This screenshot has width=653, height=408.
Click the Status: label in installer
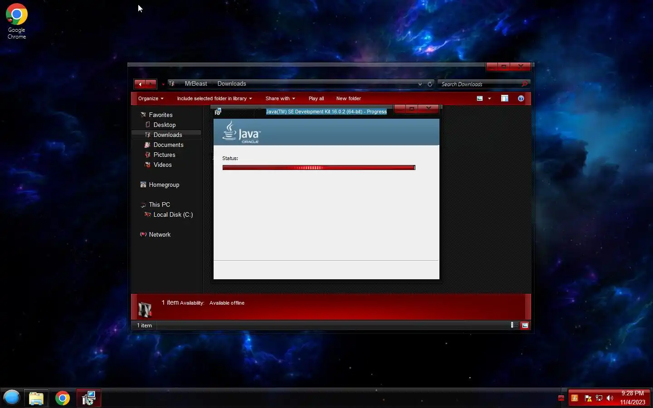pyautogui.click(x=230, y=158)
